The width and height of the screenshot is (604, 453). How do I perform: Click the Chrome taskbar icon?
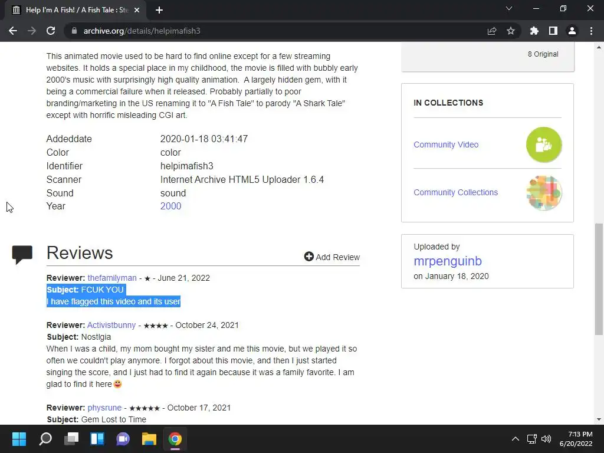pos(175,439)
